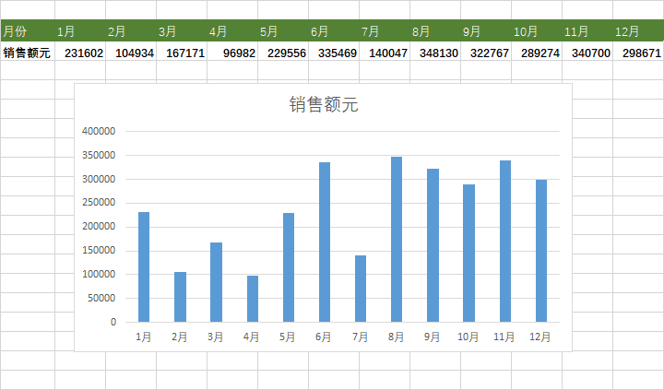This screenshot has height=390, width=664.
Task: Click the cell containing 167171
Action: [182, 53]
